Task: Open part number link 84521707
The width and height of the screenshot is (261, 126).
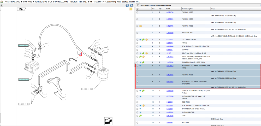Action: pos(170,75)
